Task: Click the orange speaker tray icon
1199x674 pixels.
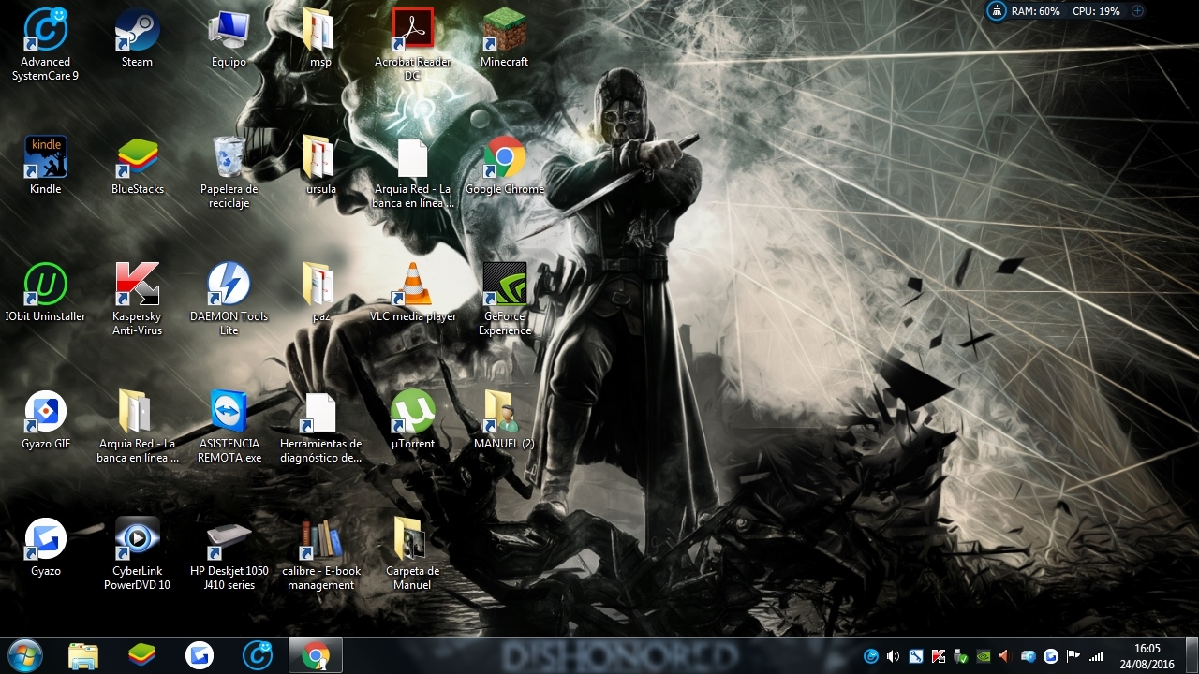Action: point(1005,656)
